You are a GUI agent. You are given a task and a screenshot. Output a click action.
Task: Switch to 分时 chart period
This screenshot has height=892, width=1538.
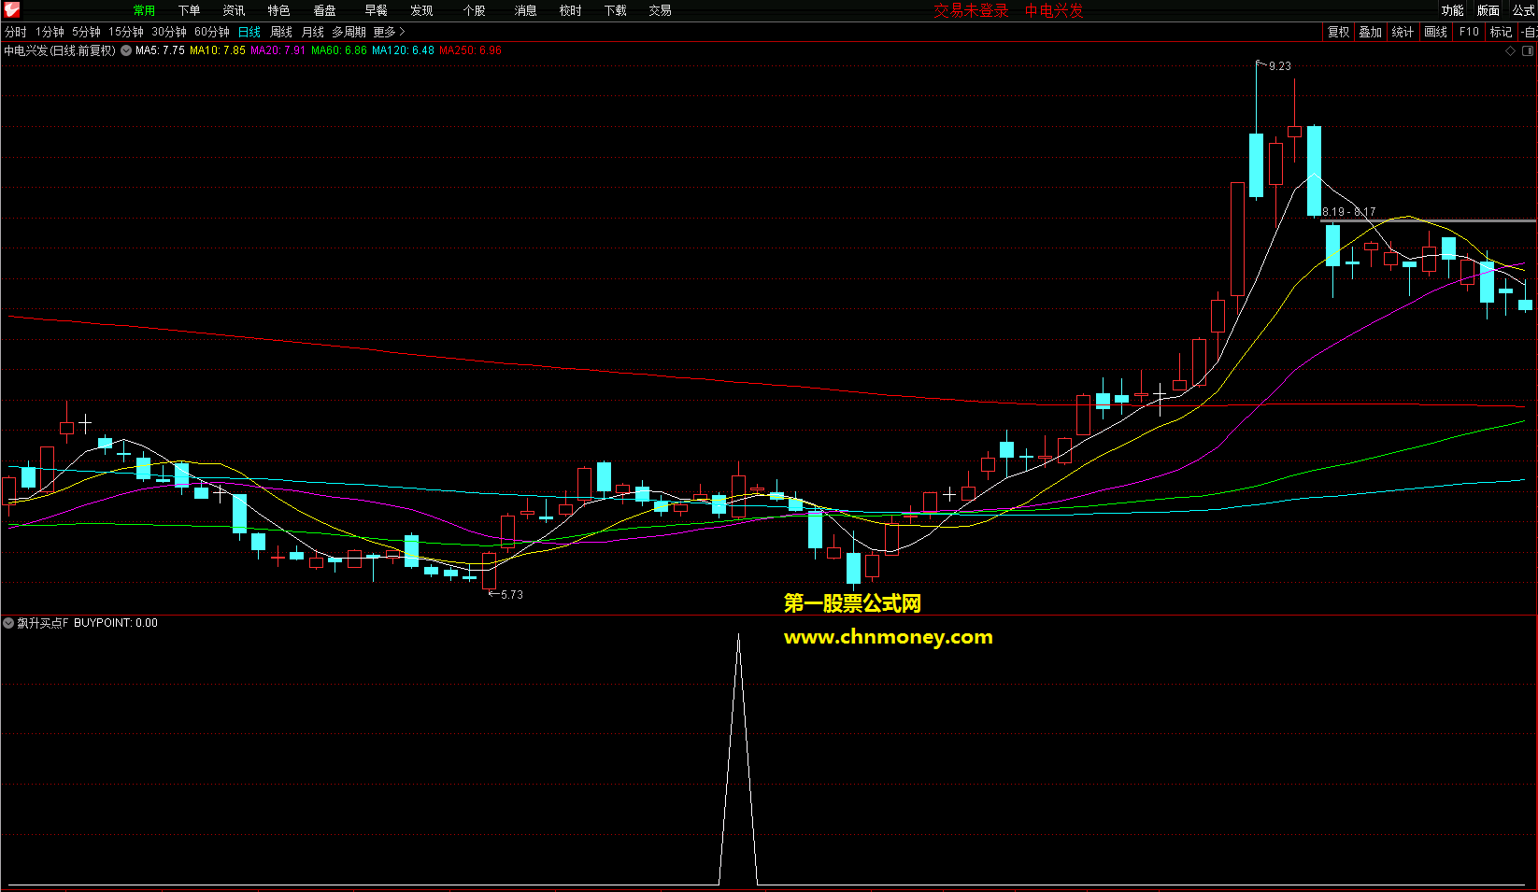[x=16, y=32]
